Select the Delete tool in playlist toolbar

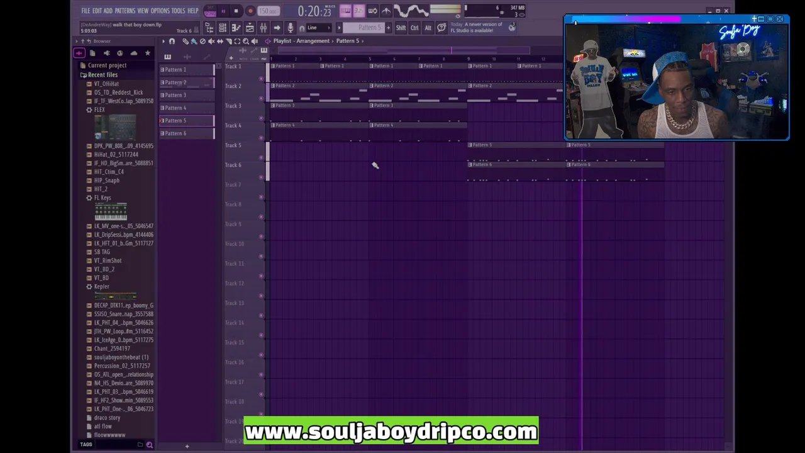203,41
